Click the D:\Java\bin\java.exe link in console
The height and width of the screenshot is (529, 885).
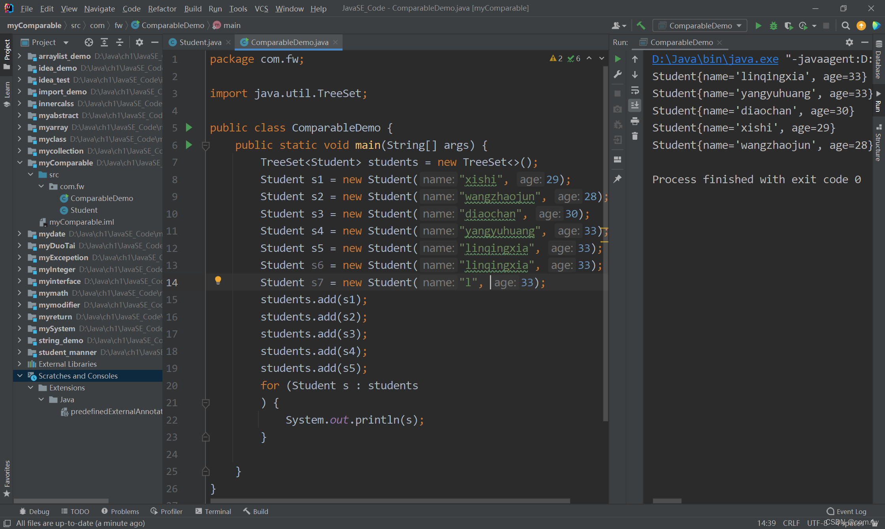pos(715,59)
